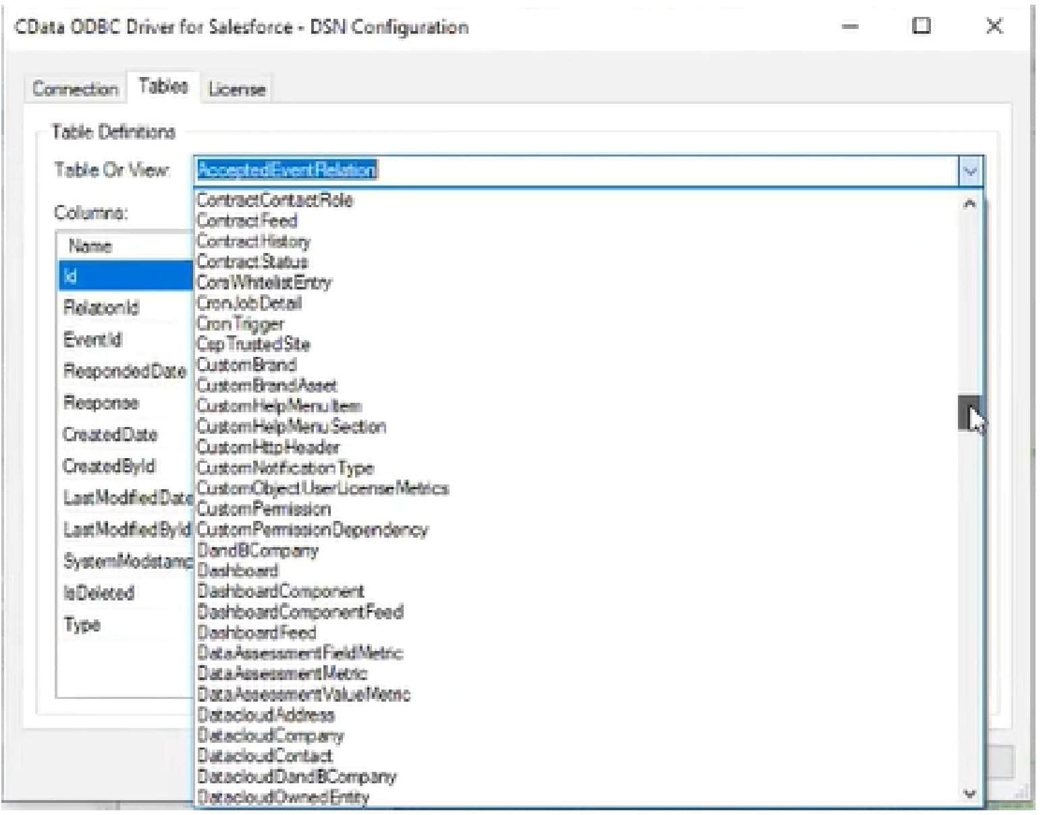The image size is (1043, 815).
Task: Open the Tables tab
Action: [x=163, y=86]
